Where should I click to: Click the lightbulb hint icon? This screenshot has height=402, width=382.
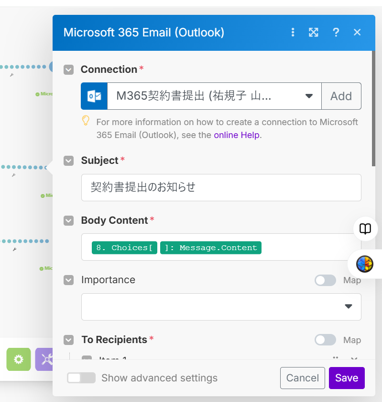tap(86, 120)
